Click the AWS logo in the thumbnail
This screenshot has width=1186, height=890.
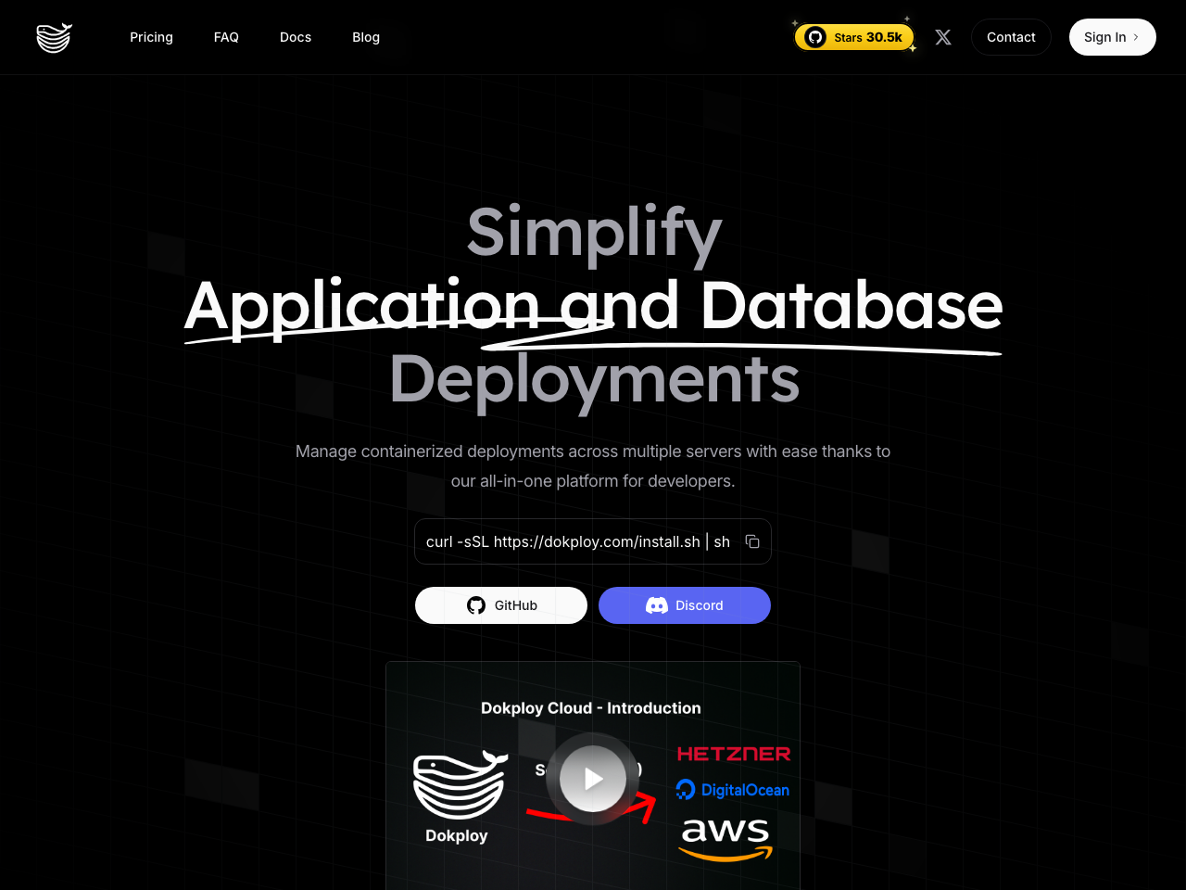(x=724, y=840)
